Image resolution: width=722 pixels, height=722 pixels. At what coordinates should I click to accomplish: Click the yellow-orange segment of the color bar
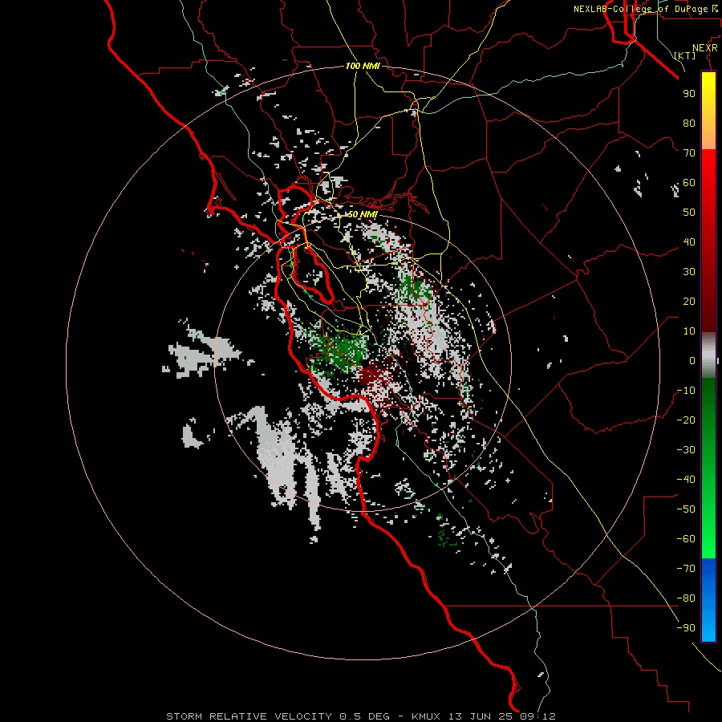coord(708,111)
